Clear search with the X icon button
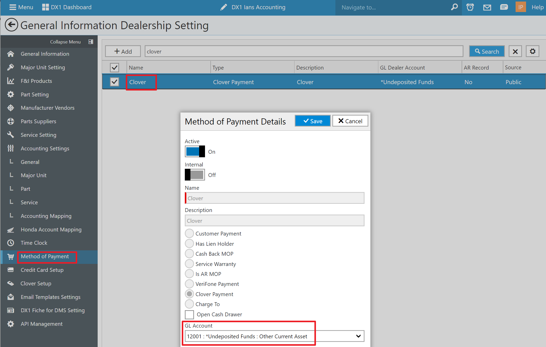 [515, 51]
